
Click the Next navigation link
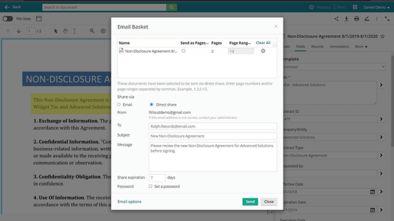coord(341,7)
